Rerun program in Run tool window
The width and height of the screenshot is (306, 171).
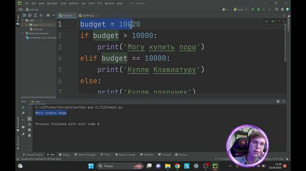coord(23,107)
